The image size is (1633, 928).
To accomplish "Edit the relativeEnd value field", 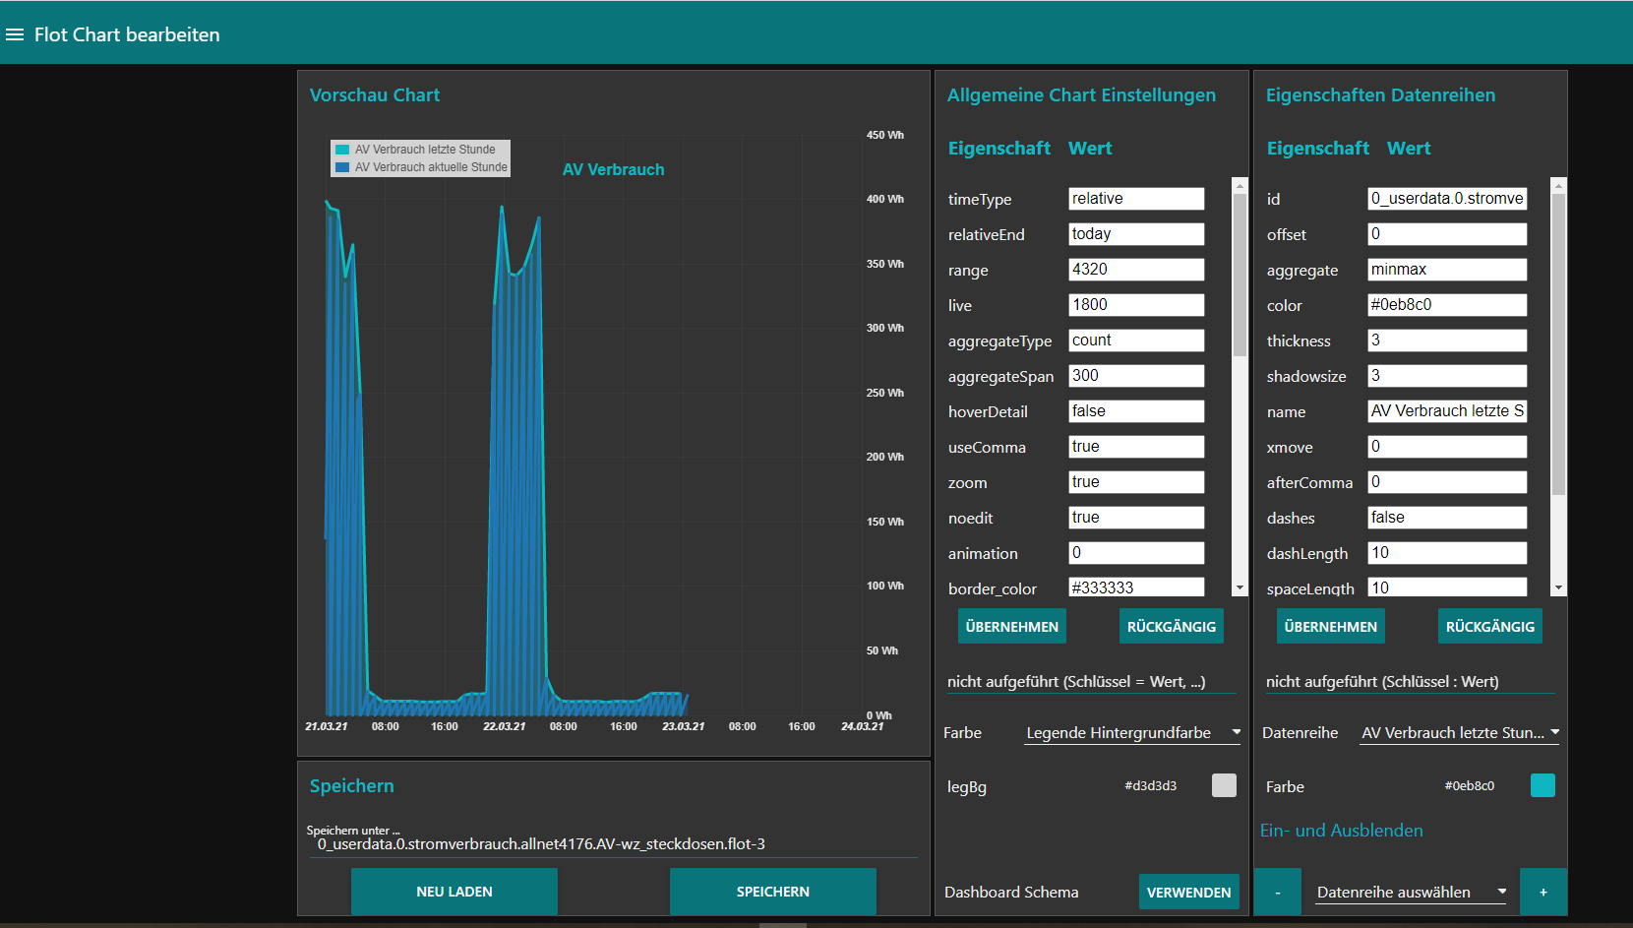I will coord(1136,234).
